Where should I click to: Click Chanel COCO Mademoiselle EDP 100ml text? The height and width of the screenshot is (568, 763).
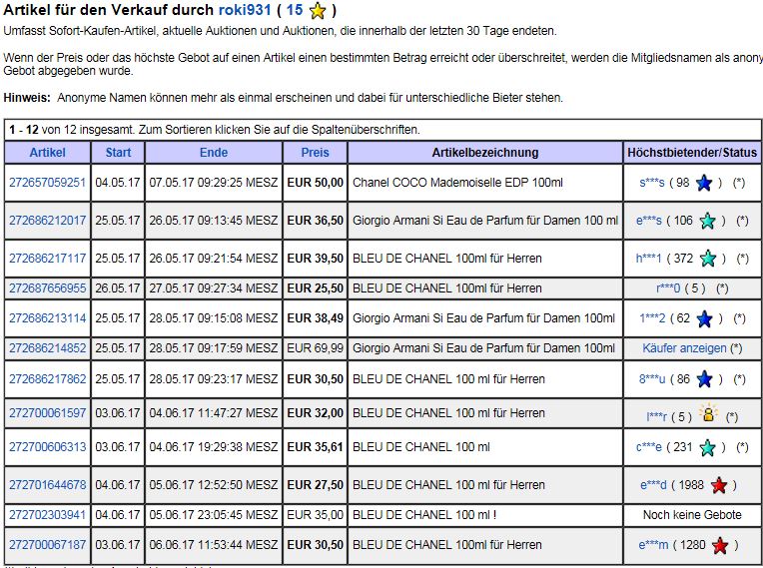click(457, 183)
